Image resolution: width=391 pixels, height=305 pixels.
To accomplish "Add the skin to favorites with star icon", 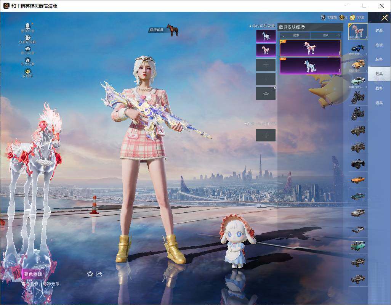I will coord(90,274).
